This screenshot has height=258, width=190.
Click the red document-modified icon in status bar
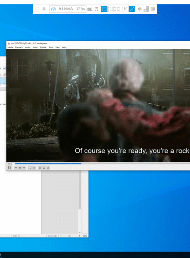click(19, 236)
